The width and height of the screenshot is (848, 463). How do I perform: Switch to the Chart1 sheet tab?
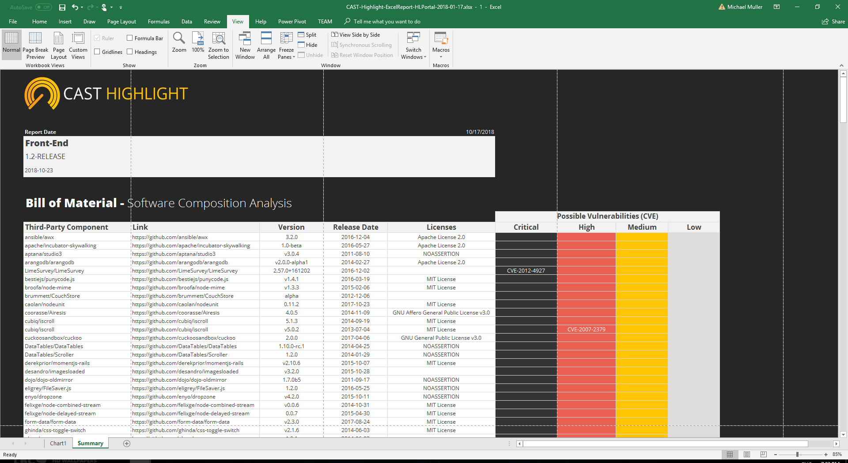coord(58,444)
